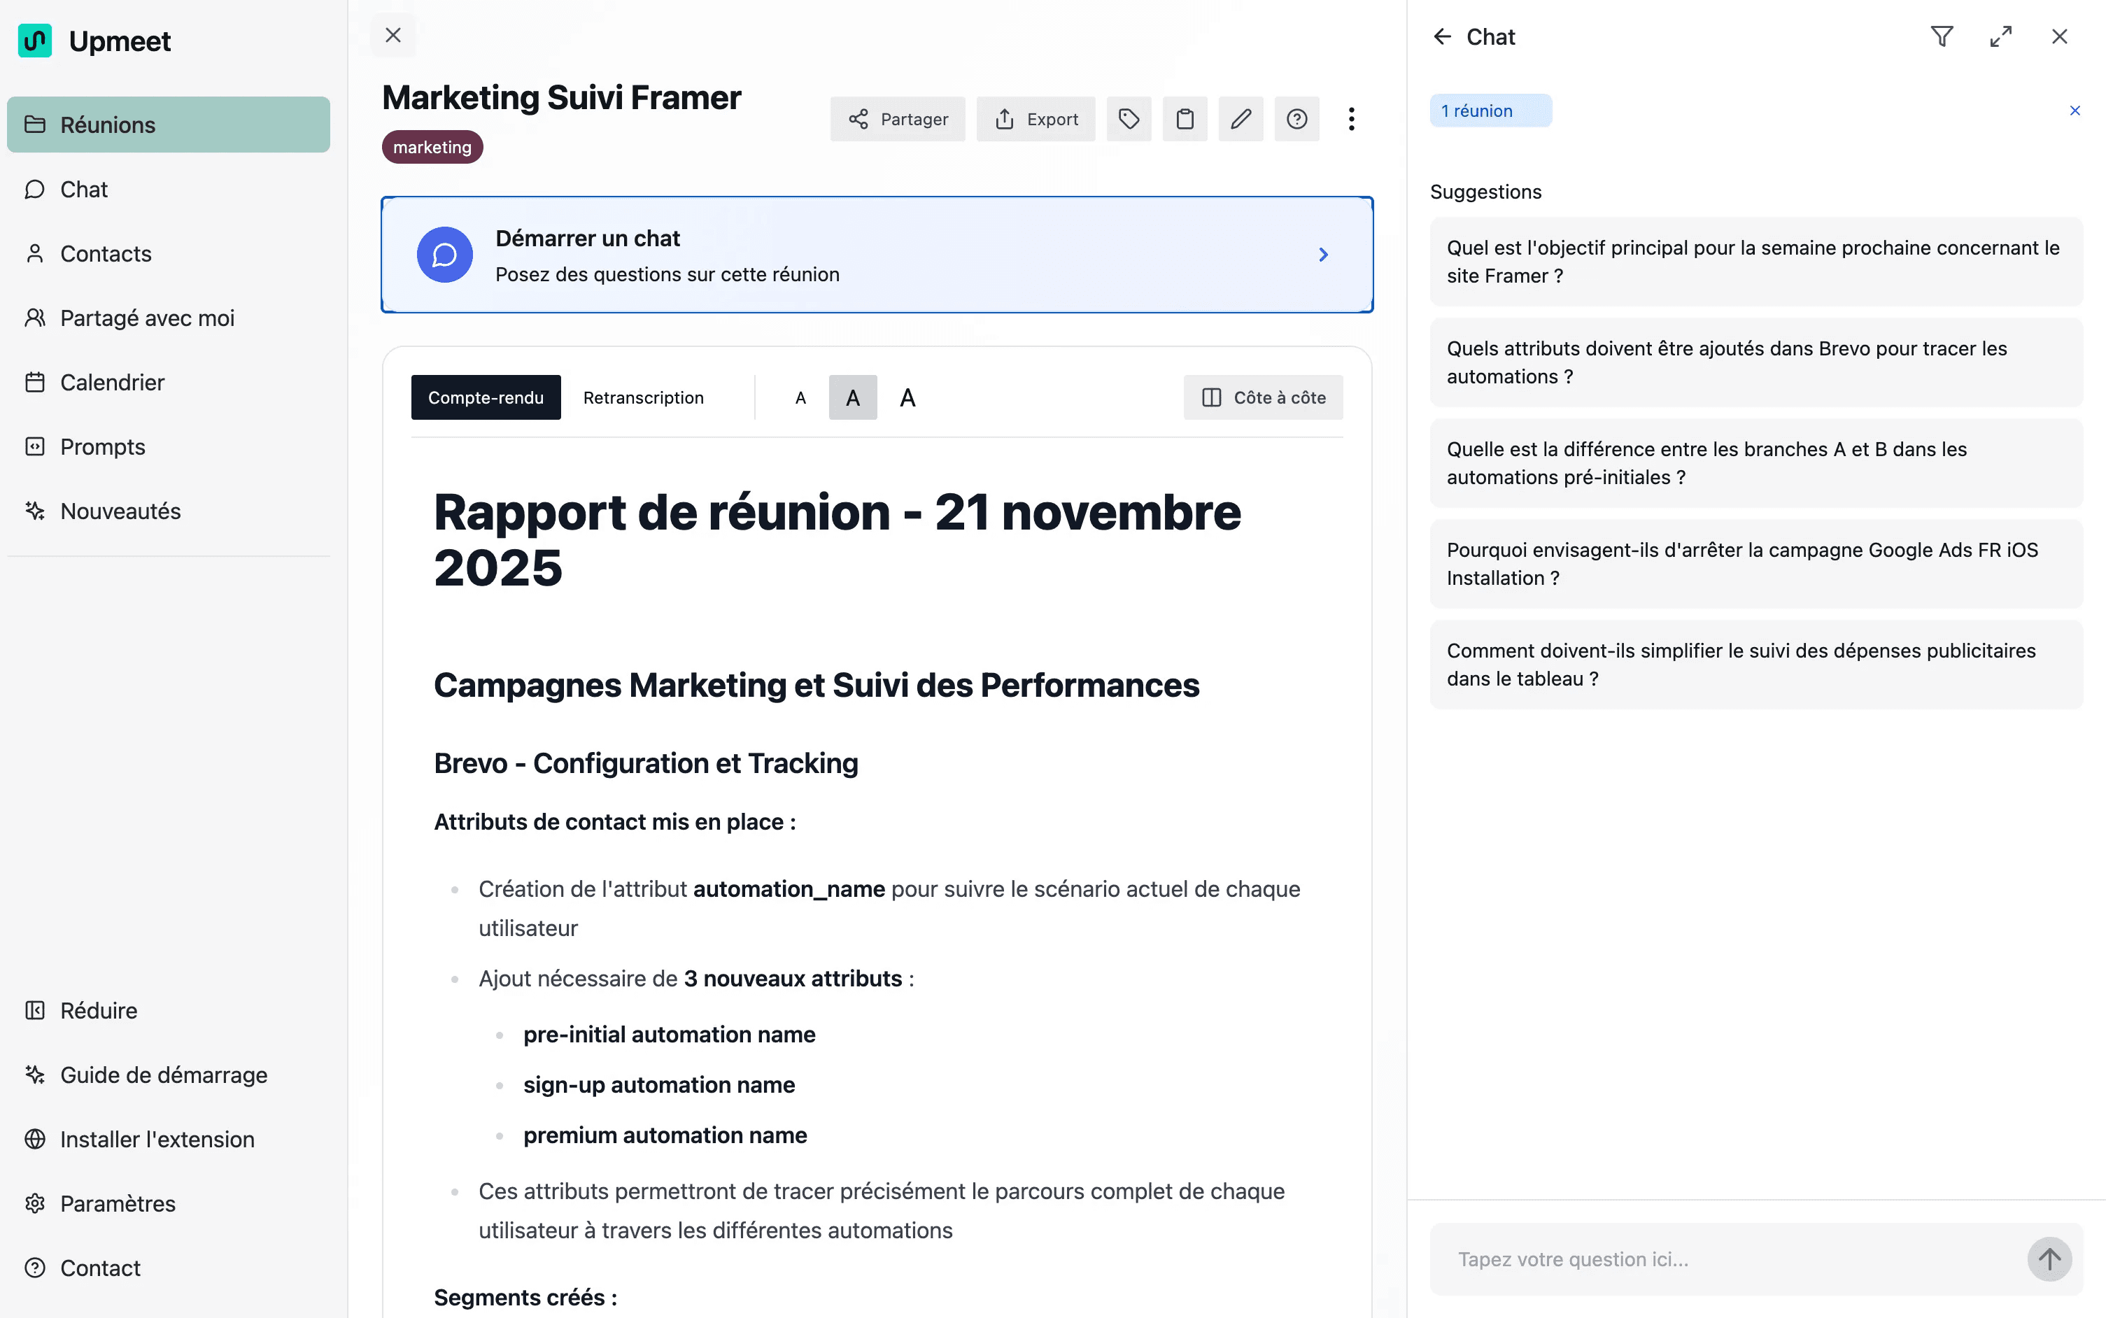Click the pencil edit icon
Image resolution: width=2106 pixels, height=1318 pixels.
1241,120
